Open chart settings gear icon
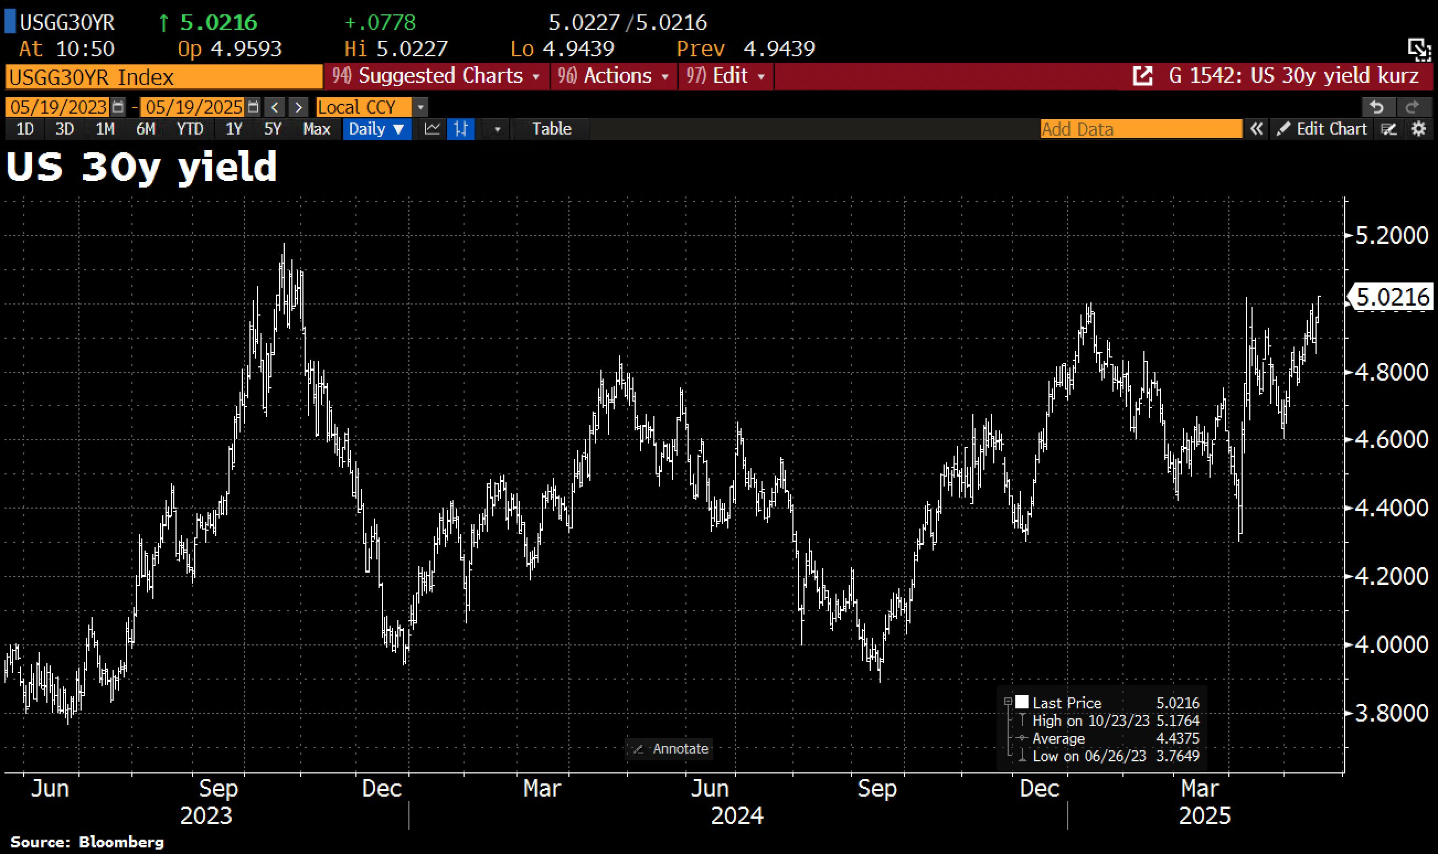The width and height of the screenshot is (1438, 854). coord(1419,129)
